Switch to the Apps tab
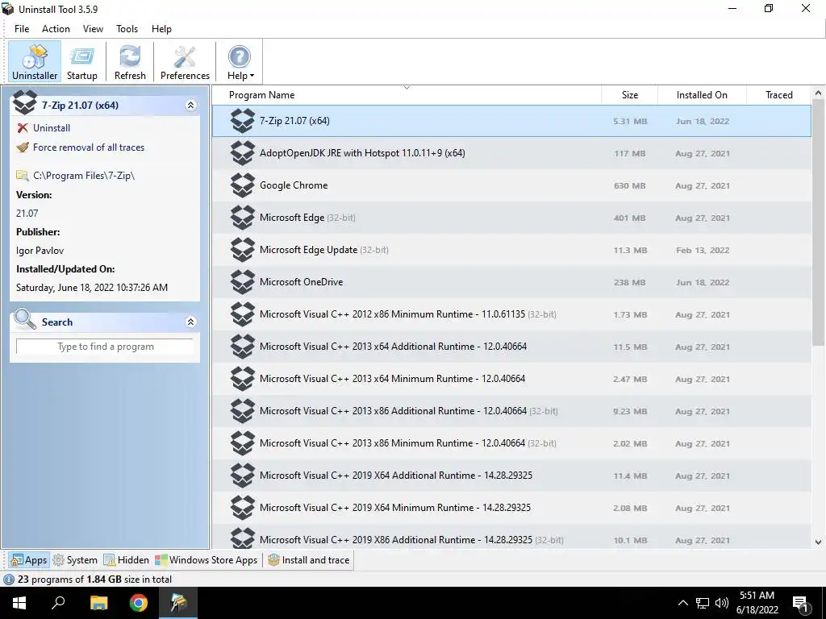The image size is (826, 619). tap(29, 560)
